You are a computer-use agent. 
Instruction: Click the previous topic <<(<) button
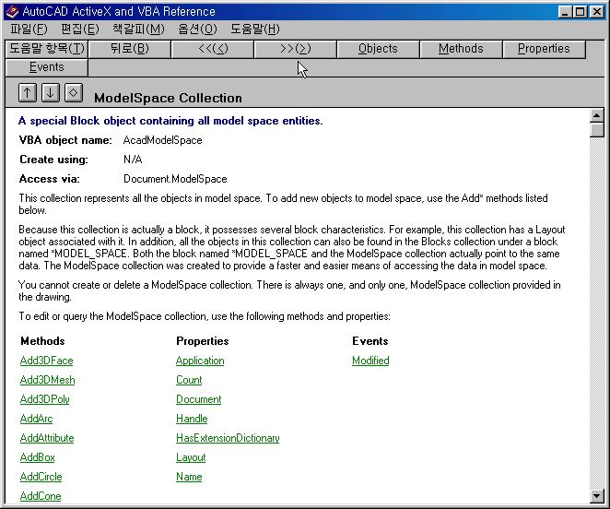tap(213, 49)
